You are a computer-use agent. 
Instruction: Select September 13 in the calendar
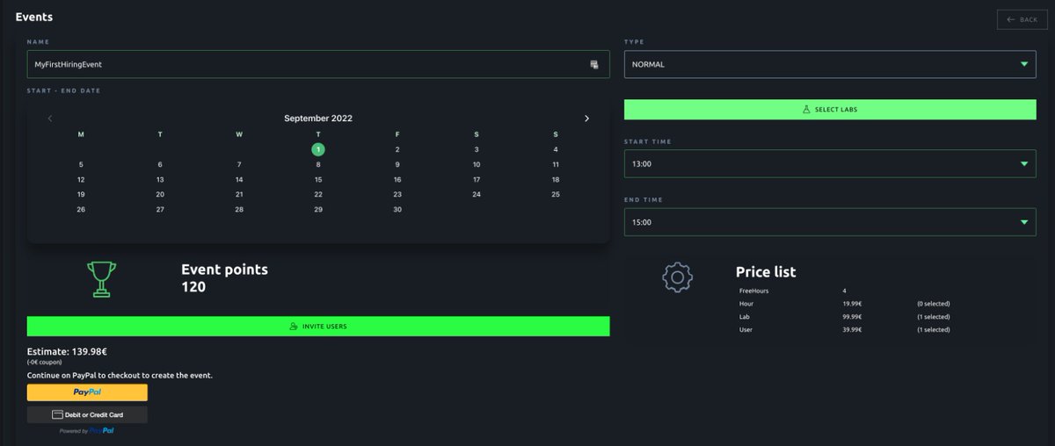pyautogui.click(x=160, y=179)
